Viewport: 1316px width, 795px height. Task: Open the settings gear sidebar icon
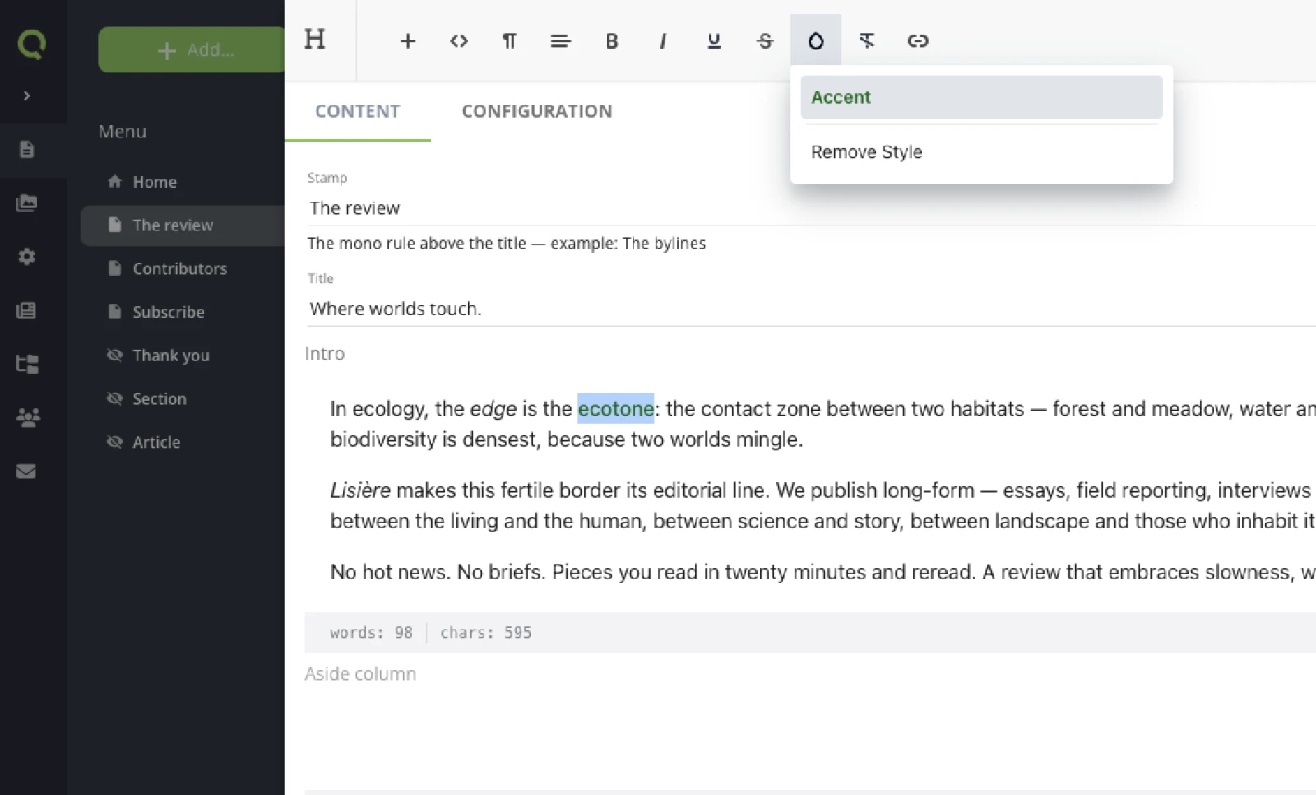[26, 256]
